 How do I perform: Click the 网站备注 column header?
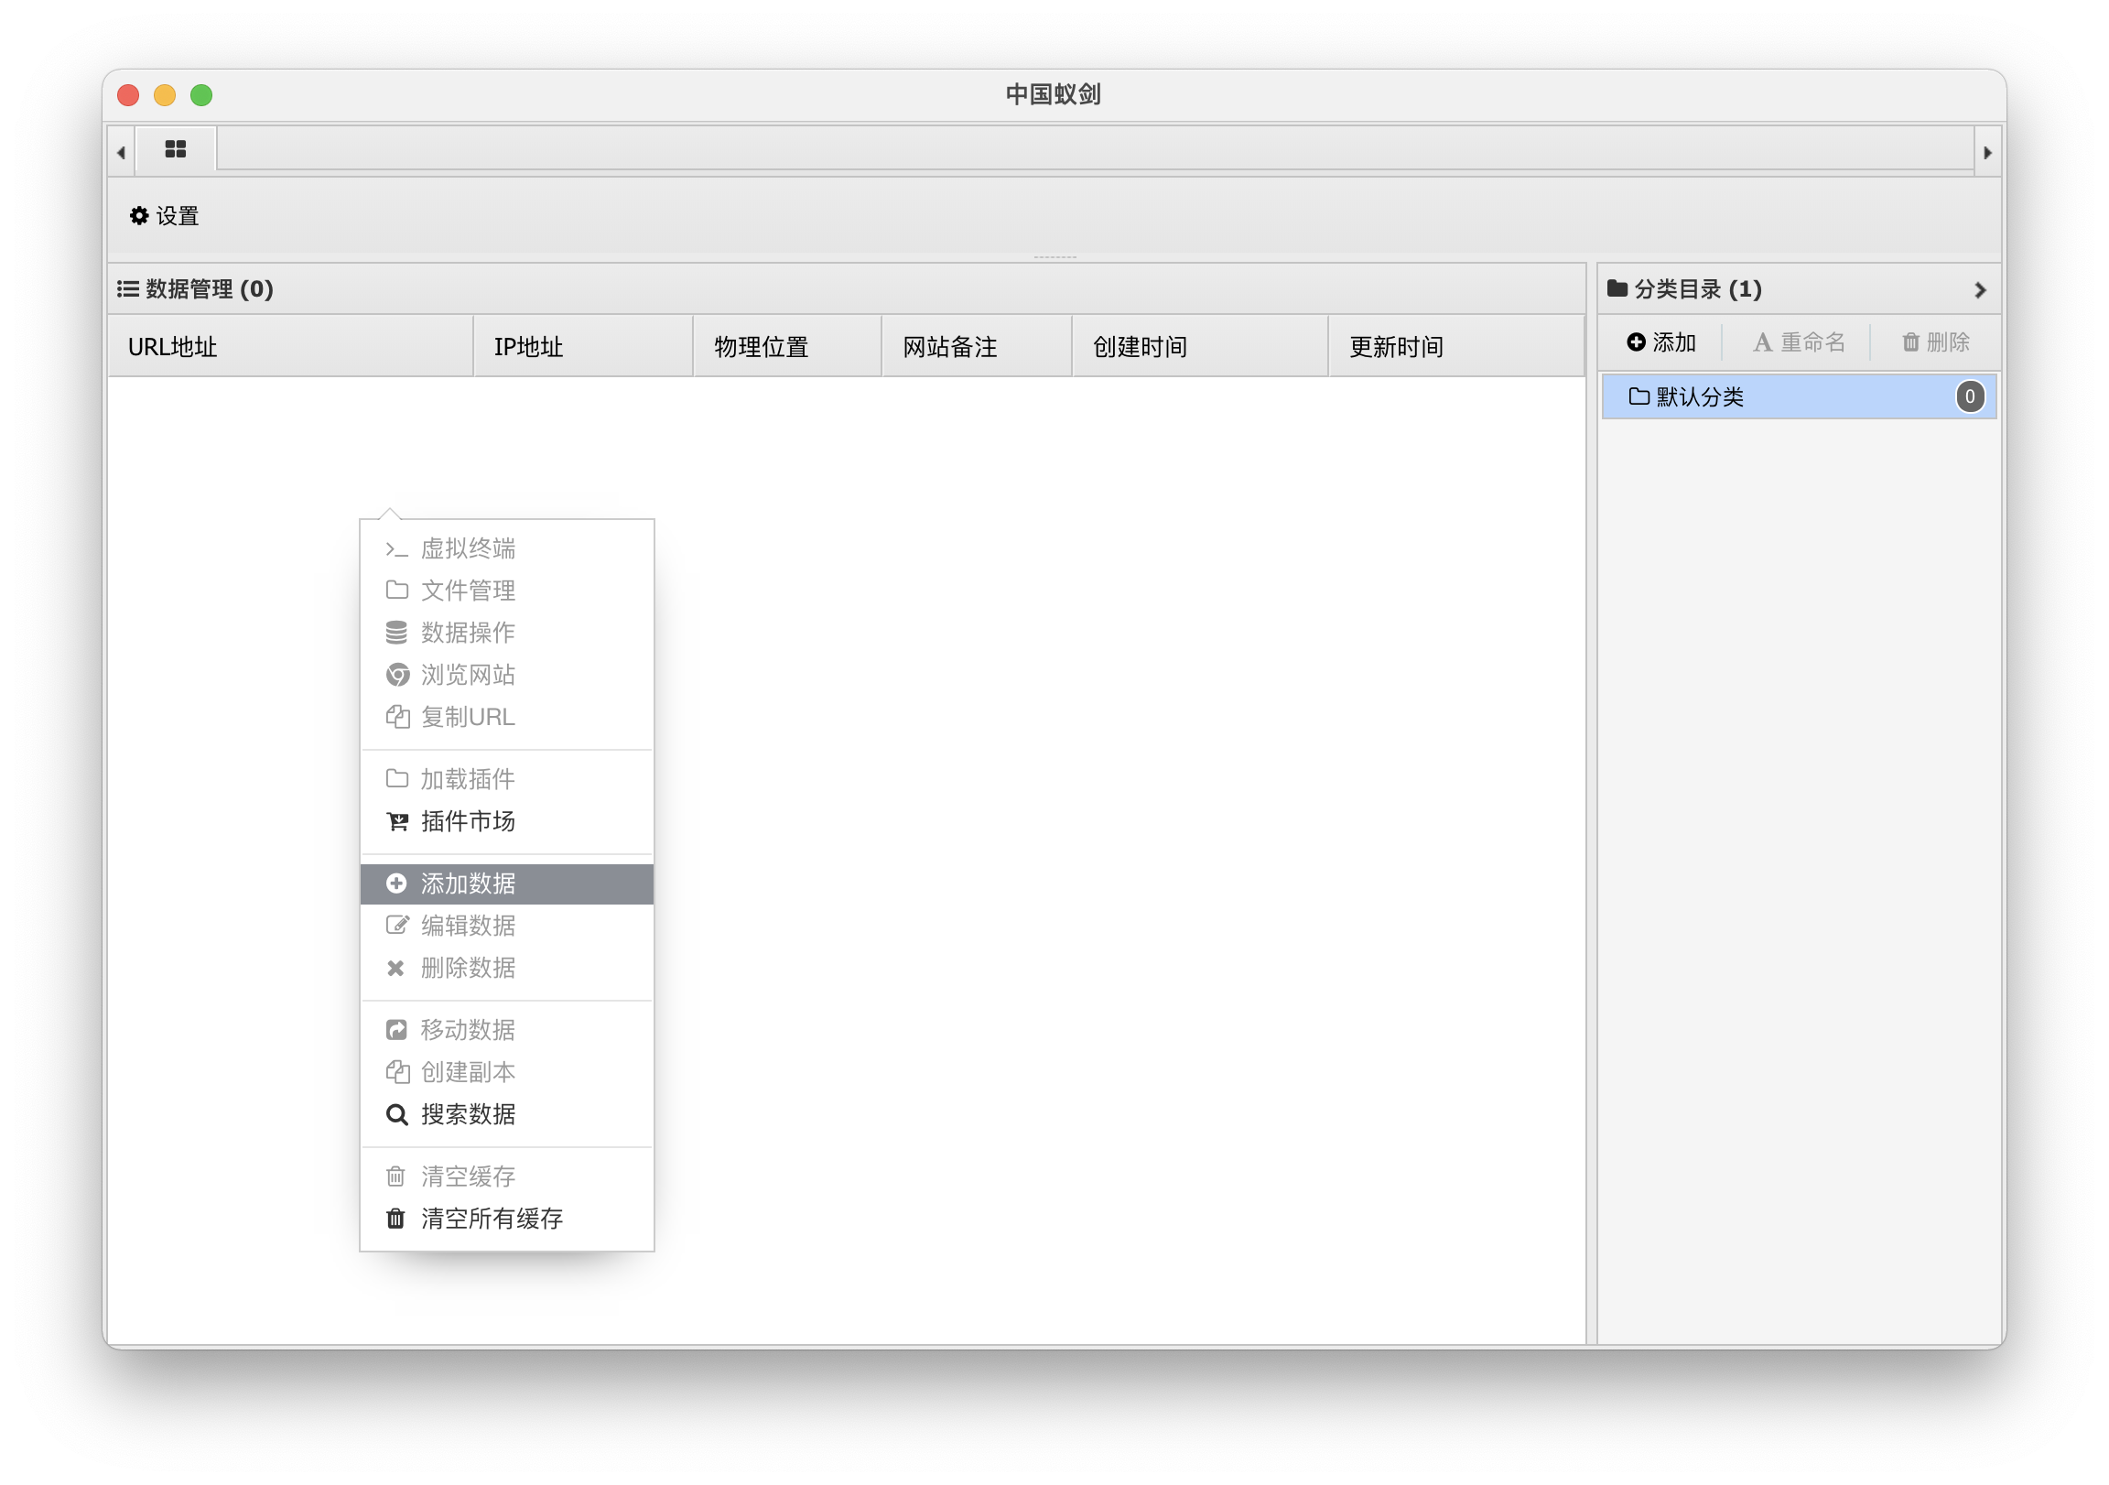click(x=977, y=346)
